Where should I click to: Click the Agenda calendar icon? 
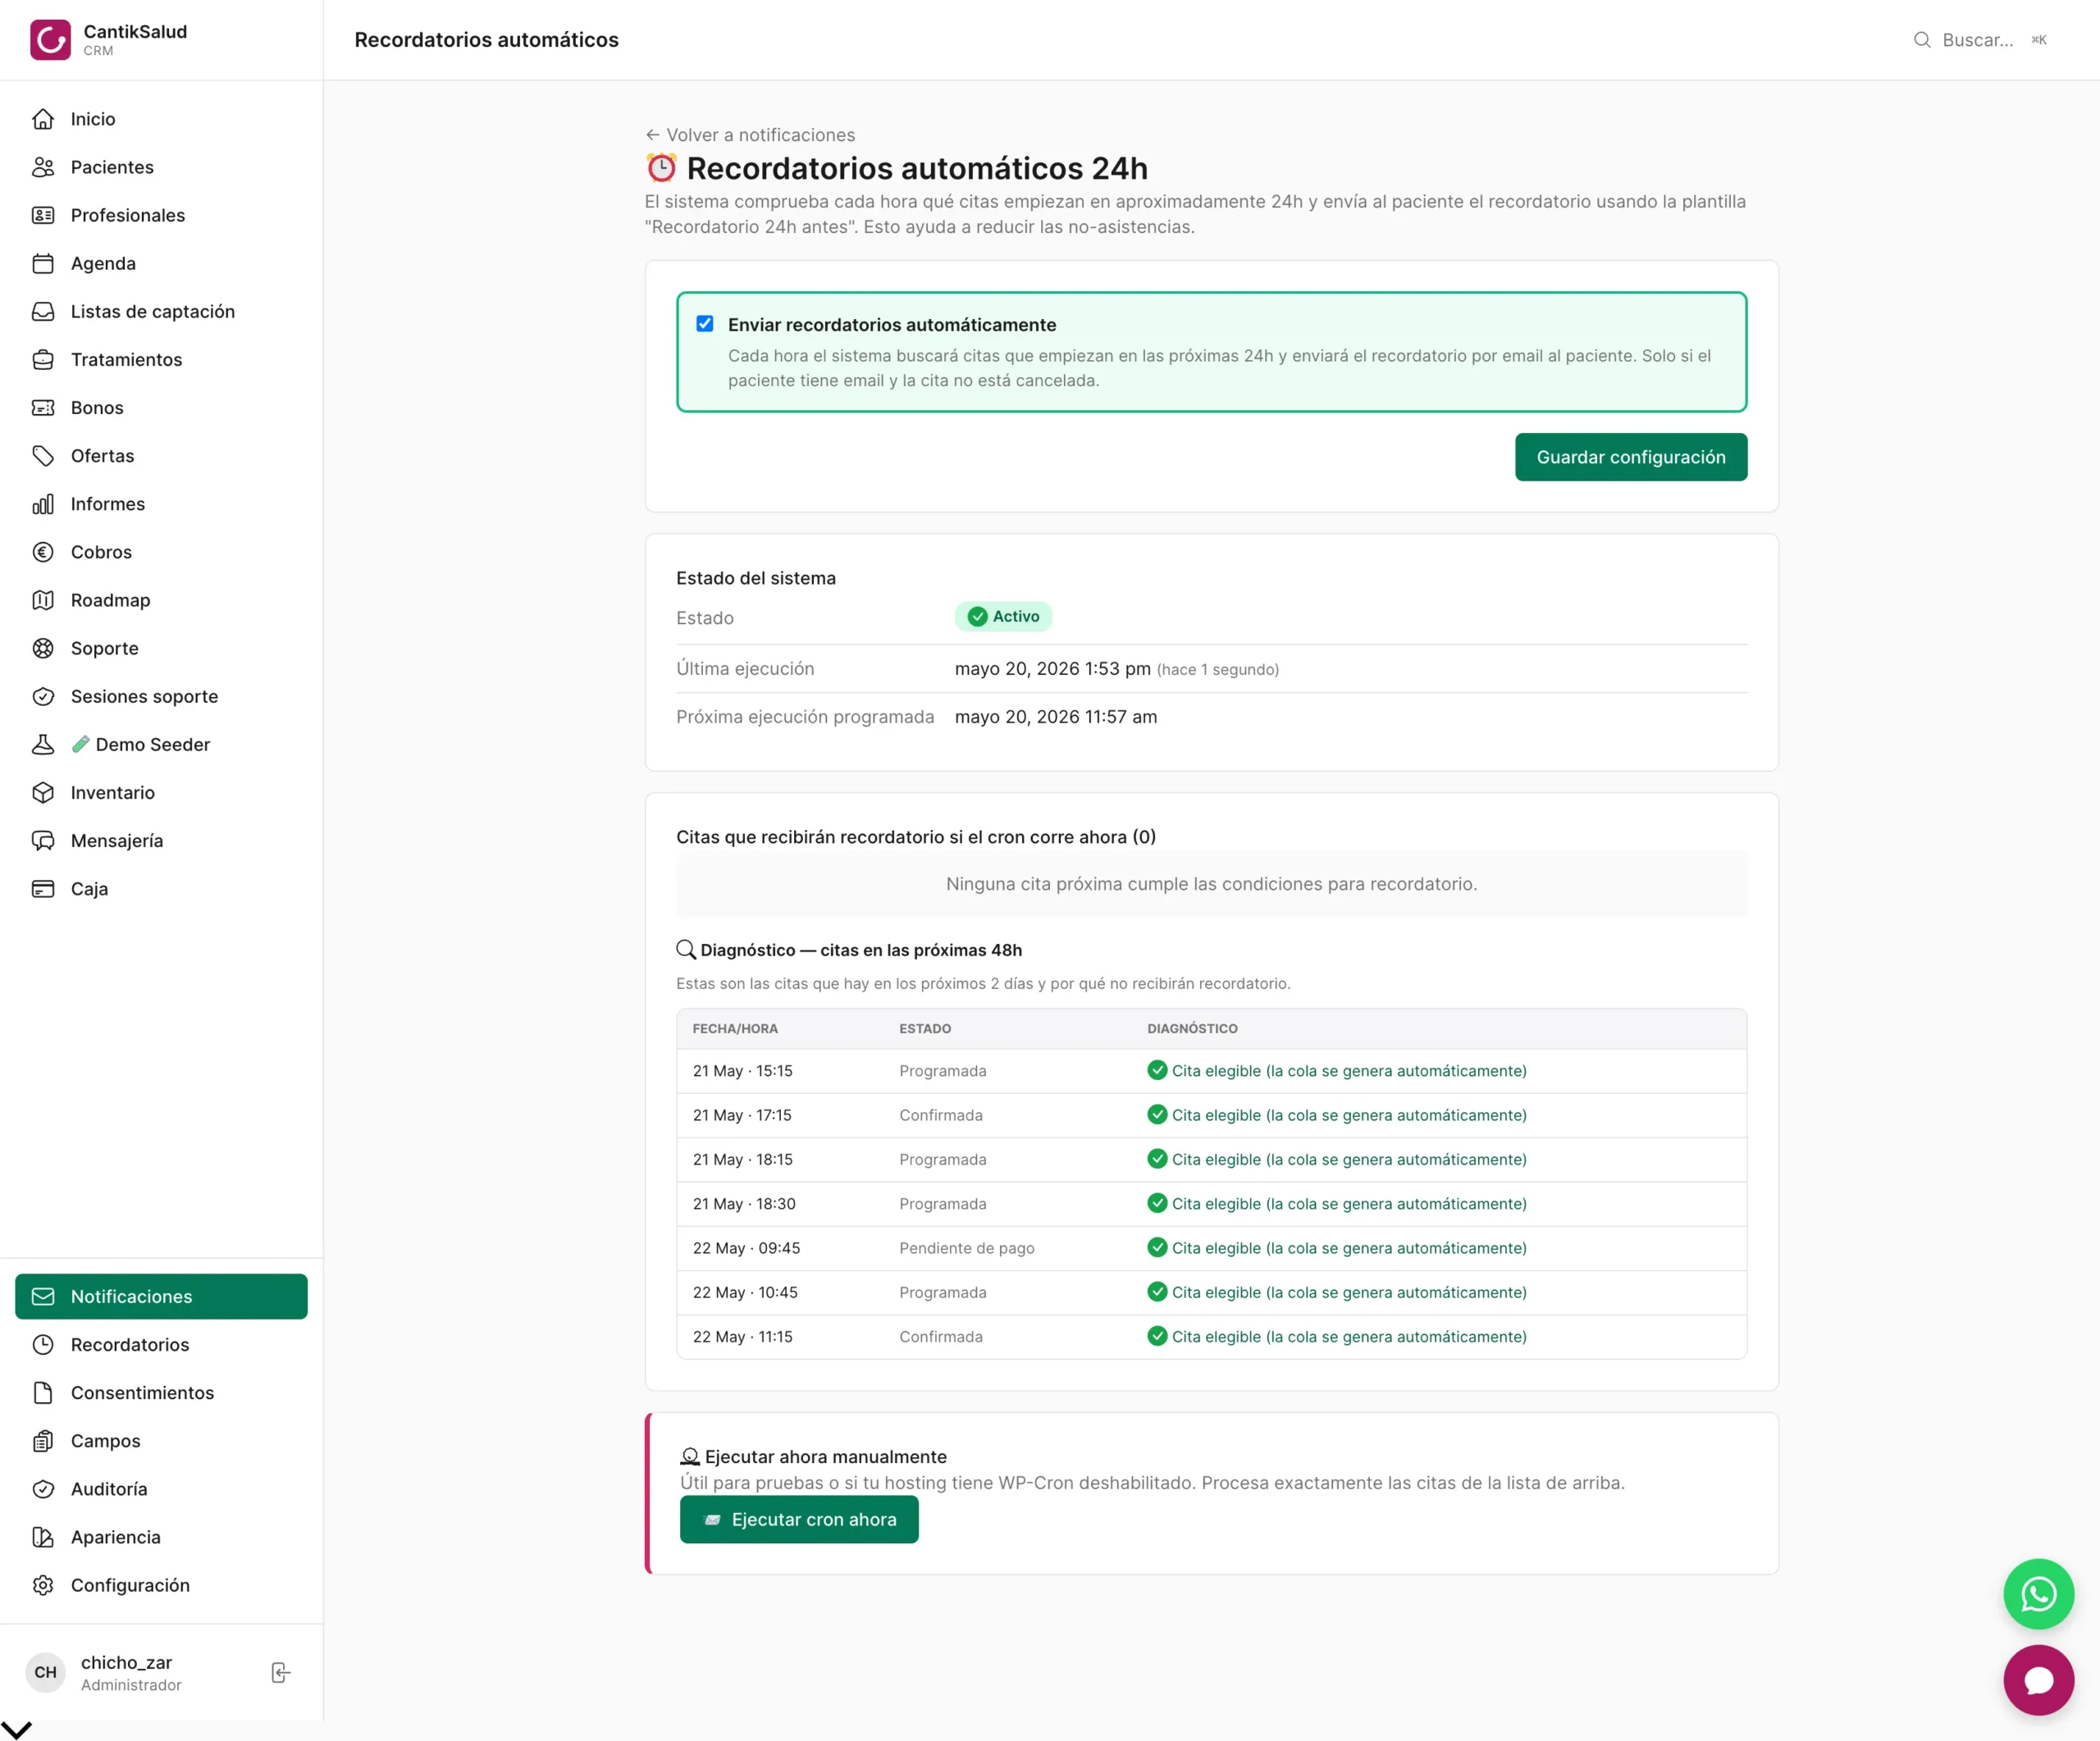(x=43, y=263)
